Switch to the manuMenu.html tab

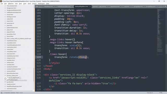(x=49, y=7)
